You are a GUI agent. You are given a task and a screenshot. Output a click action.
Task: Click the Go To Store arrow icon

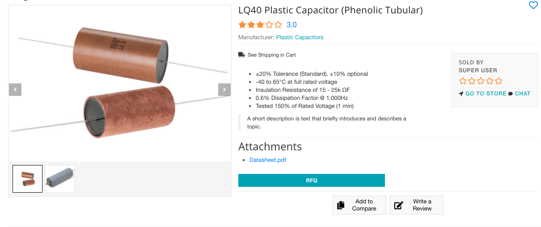pos(461,94)
